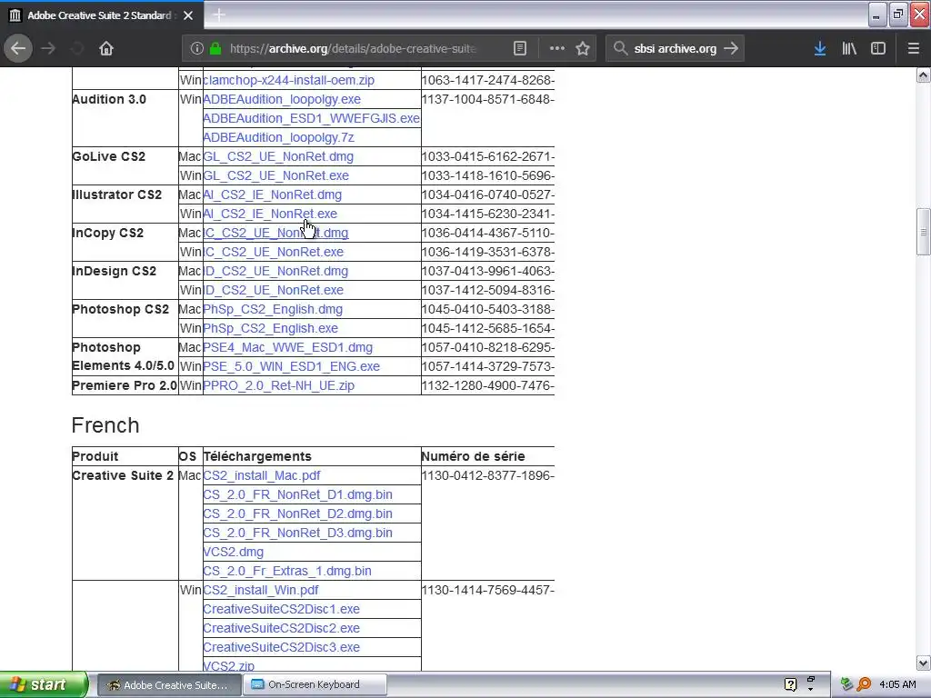
Task: Download CreativeSuiteCS2Disc2.exe
Action: click(x=282, y=628)
